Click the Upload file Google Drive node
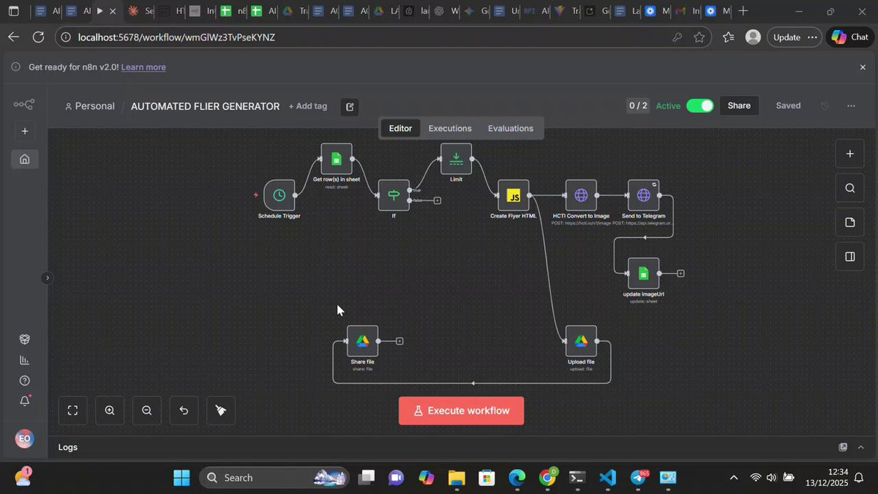 pos(581,341)
